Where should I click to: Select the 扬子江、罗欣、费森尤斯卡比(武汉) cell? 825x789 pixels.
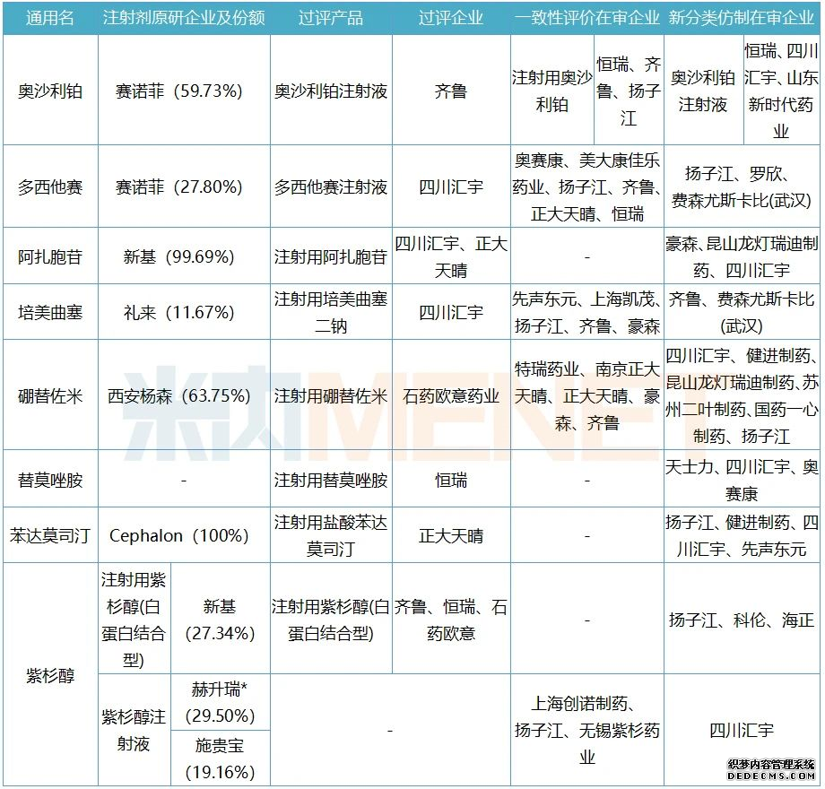click(x=742, y=186)
